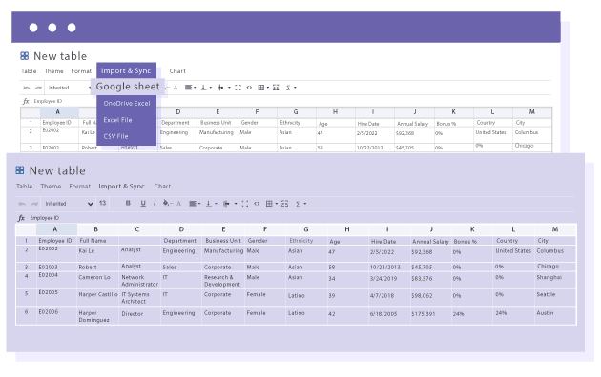Click horizontal align icon in lower toolbar
The height and width of the screenshot is (377, 601).
(x=193, y=204)
